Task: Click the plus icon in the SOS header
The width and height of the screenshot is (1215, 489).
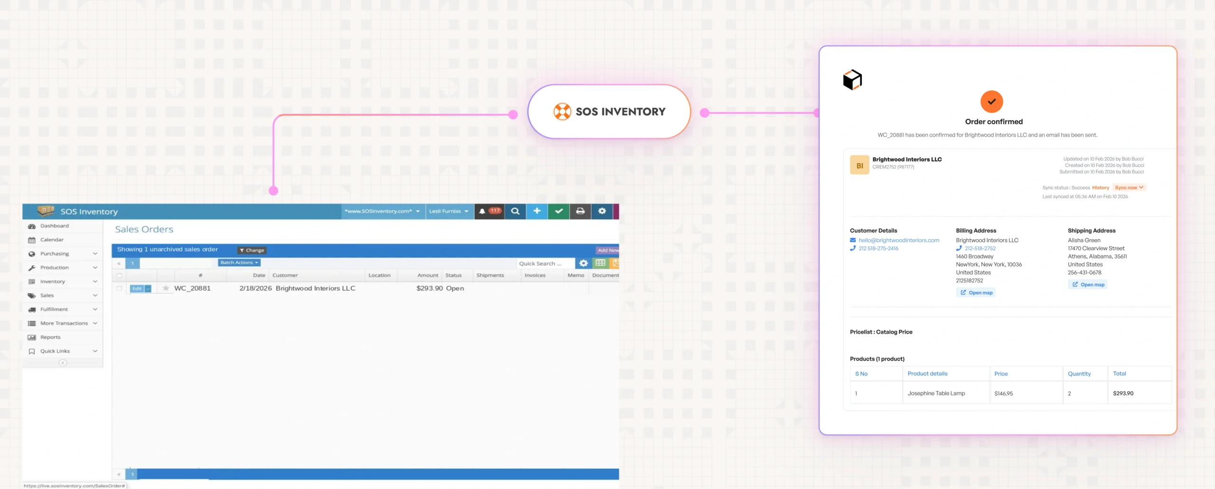Action: click(537, 211)
